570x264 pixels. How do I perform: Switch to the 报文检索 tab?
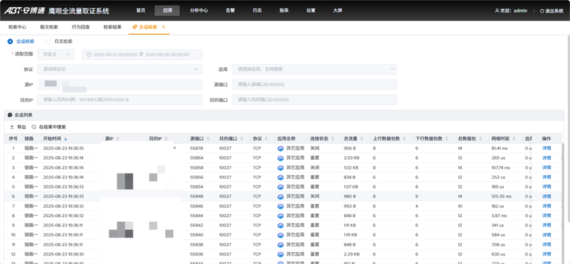tap(49, 27)
